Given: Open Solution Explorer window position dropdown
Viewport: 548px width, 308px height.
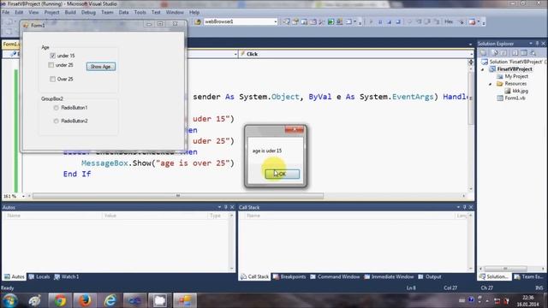Looking at the screenshot, I should tap(531, 44).
